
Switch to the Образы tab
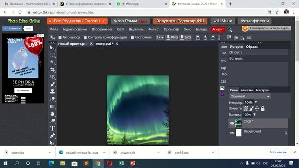click(x=252, y=47)
